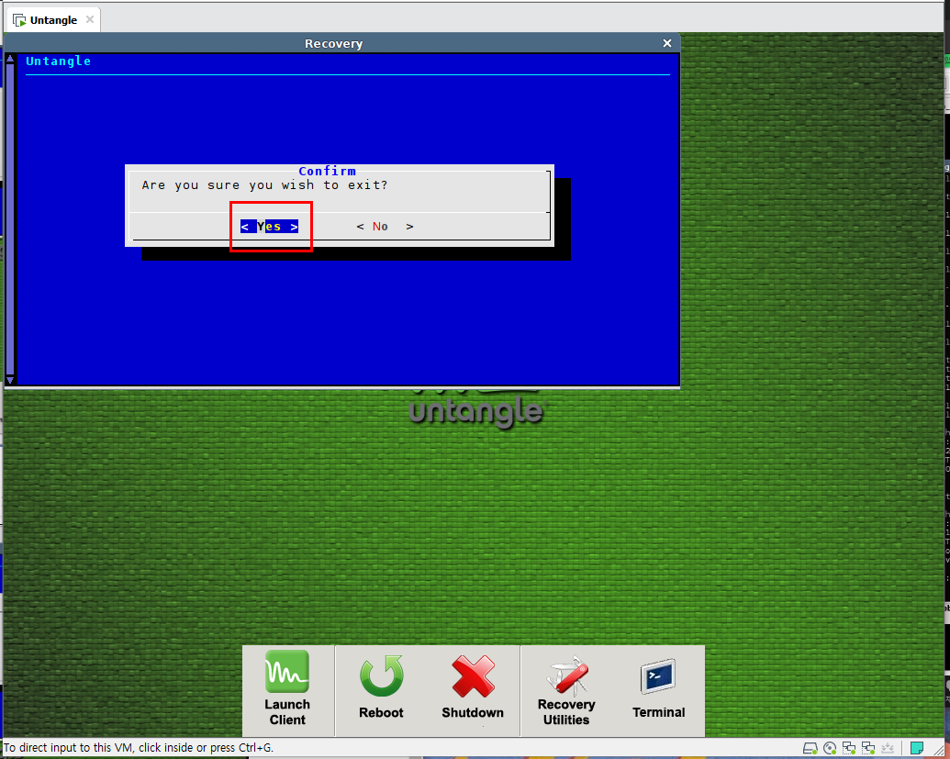950x759 pixels.
Task: Click the Recovery scrollbar up arrow
Action: click(x=10, y=58)
